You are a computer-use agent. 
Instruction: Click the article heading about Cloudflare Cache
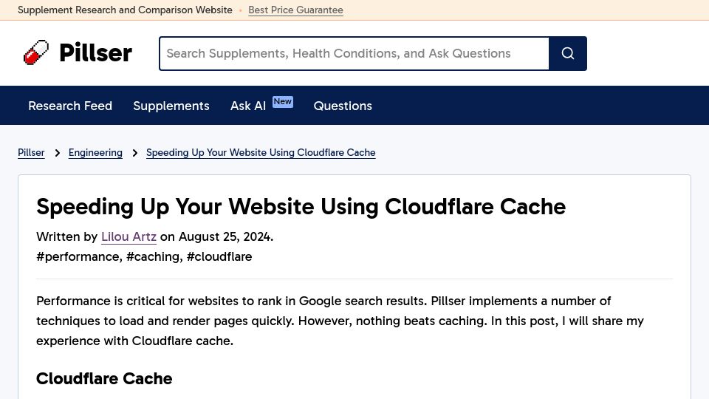301,207
